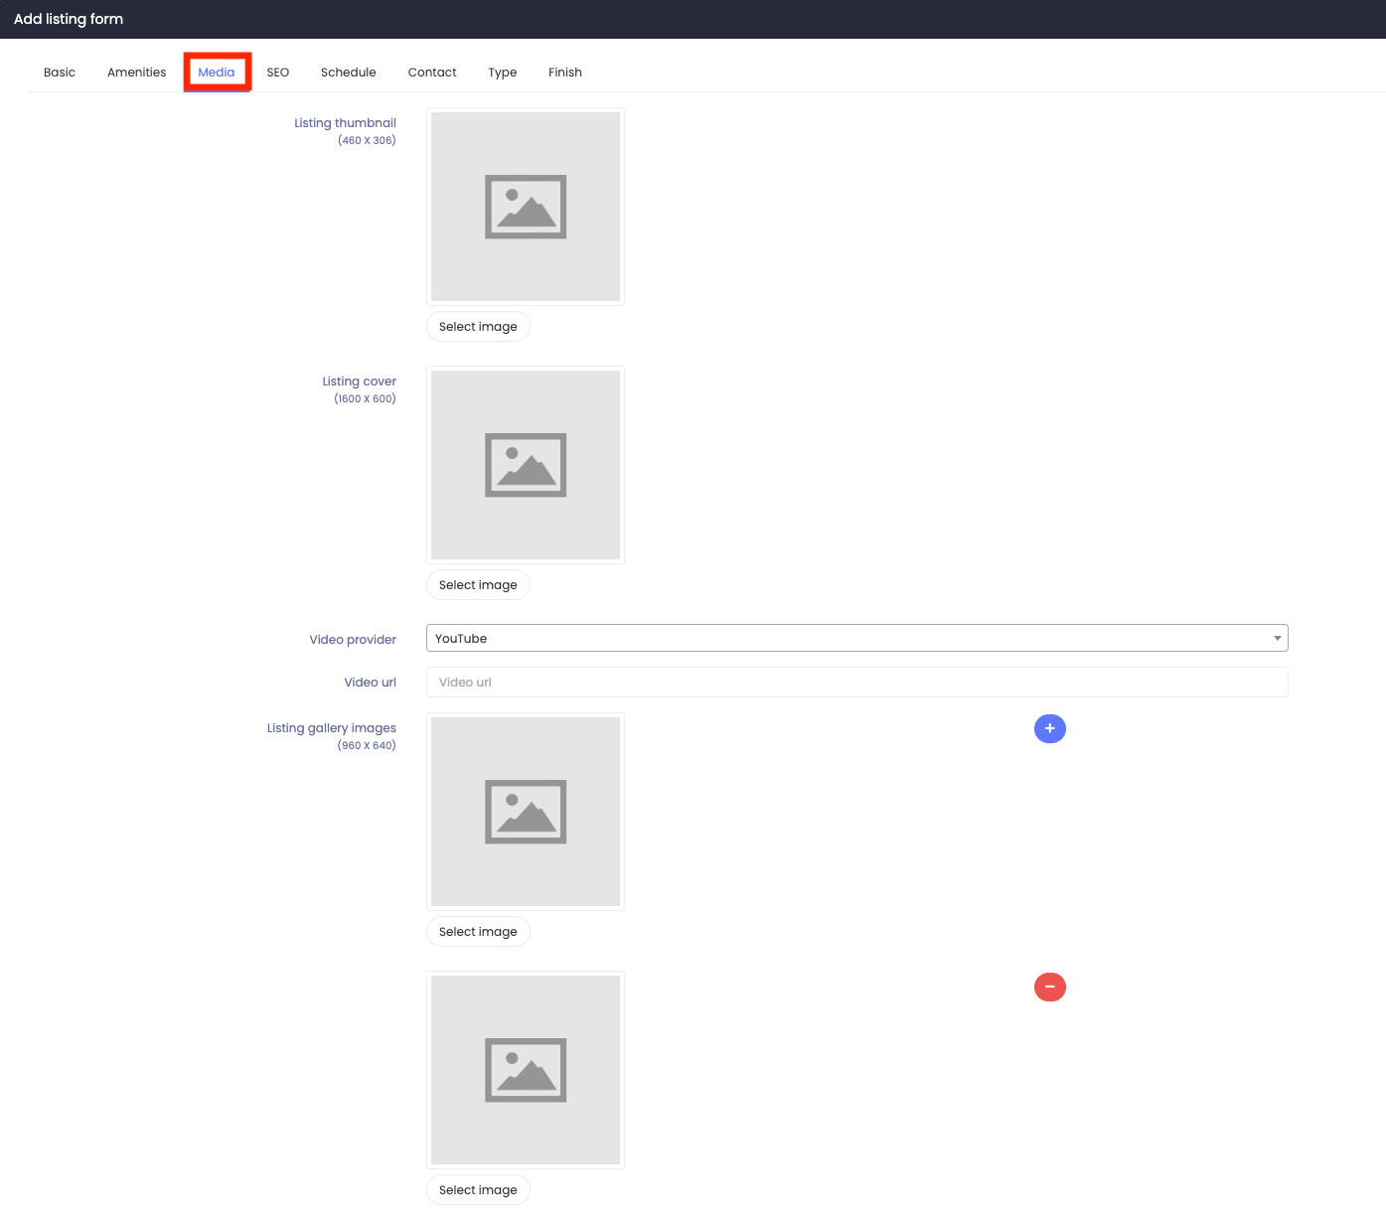Open the Schedule tab

pyautogui.click(x=349, y=73)
